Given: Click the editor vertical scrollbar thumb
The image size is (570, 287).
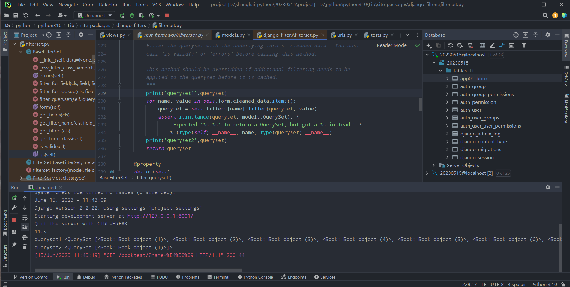Looking at the screenshot, I should coord(420,104).
